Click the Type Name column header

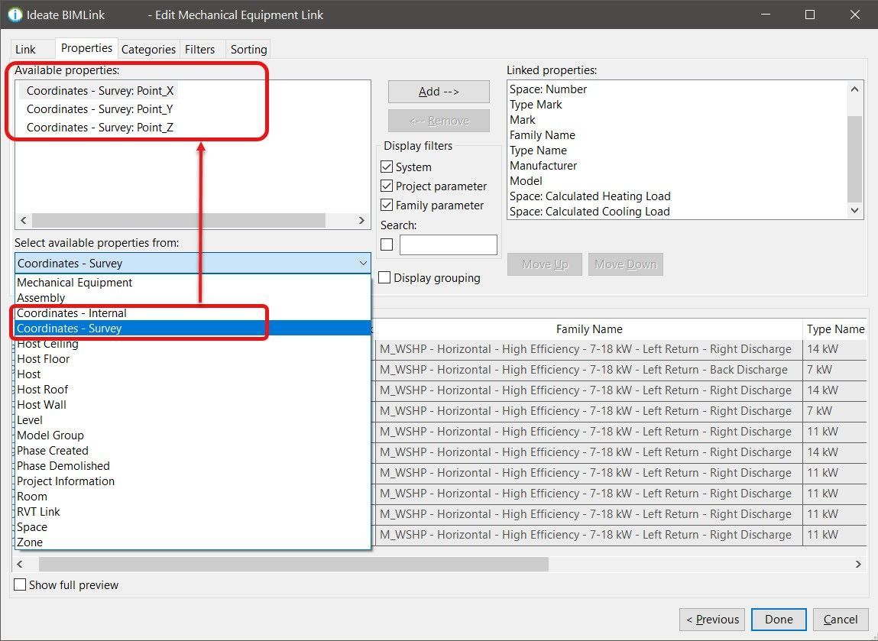835,329
